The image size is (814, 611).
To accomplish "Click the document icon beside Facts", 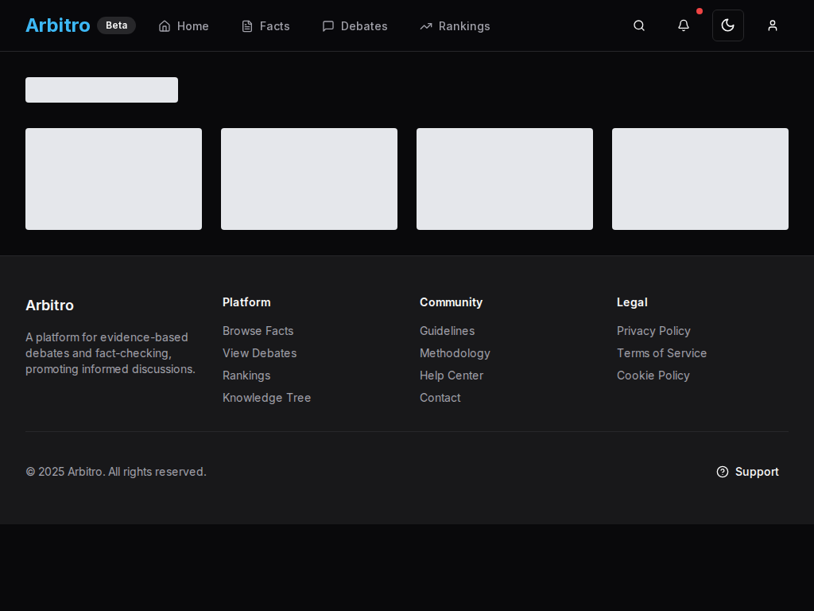I will [247, 26].
